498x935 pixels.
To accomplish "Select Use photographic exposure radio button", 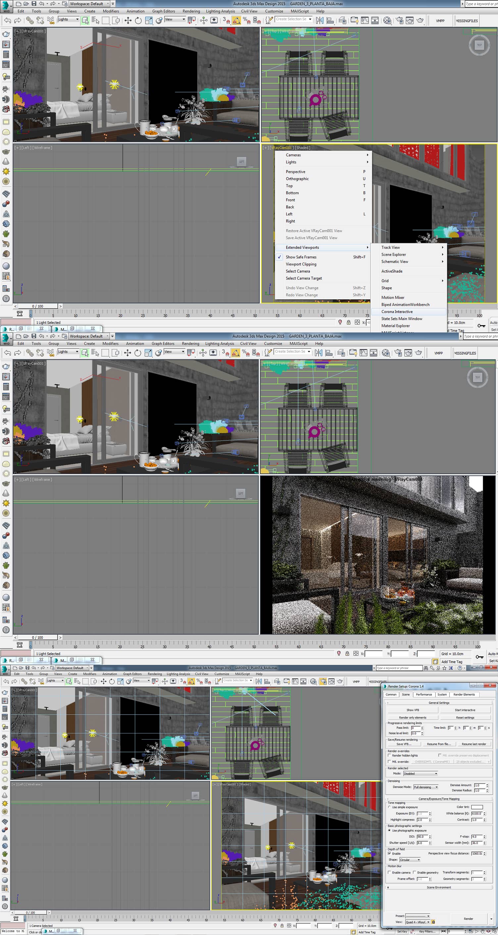I will tap(389, 831).
